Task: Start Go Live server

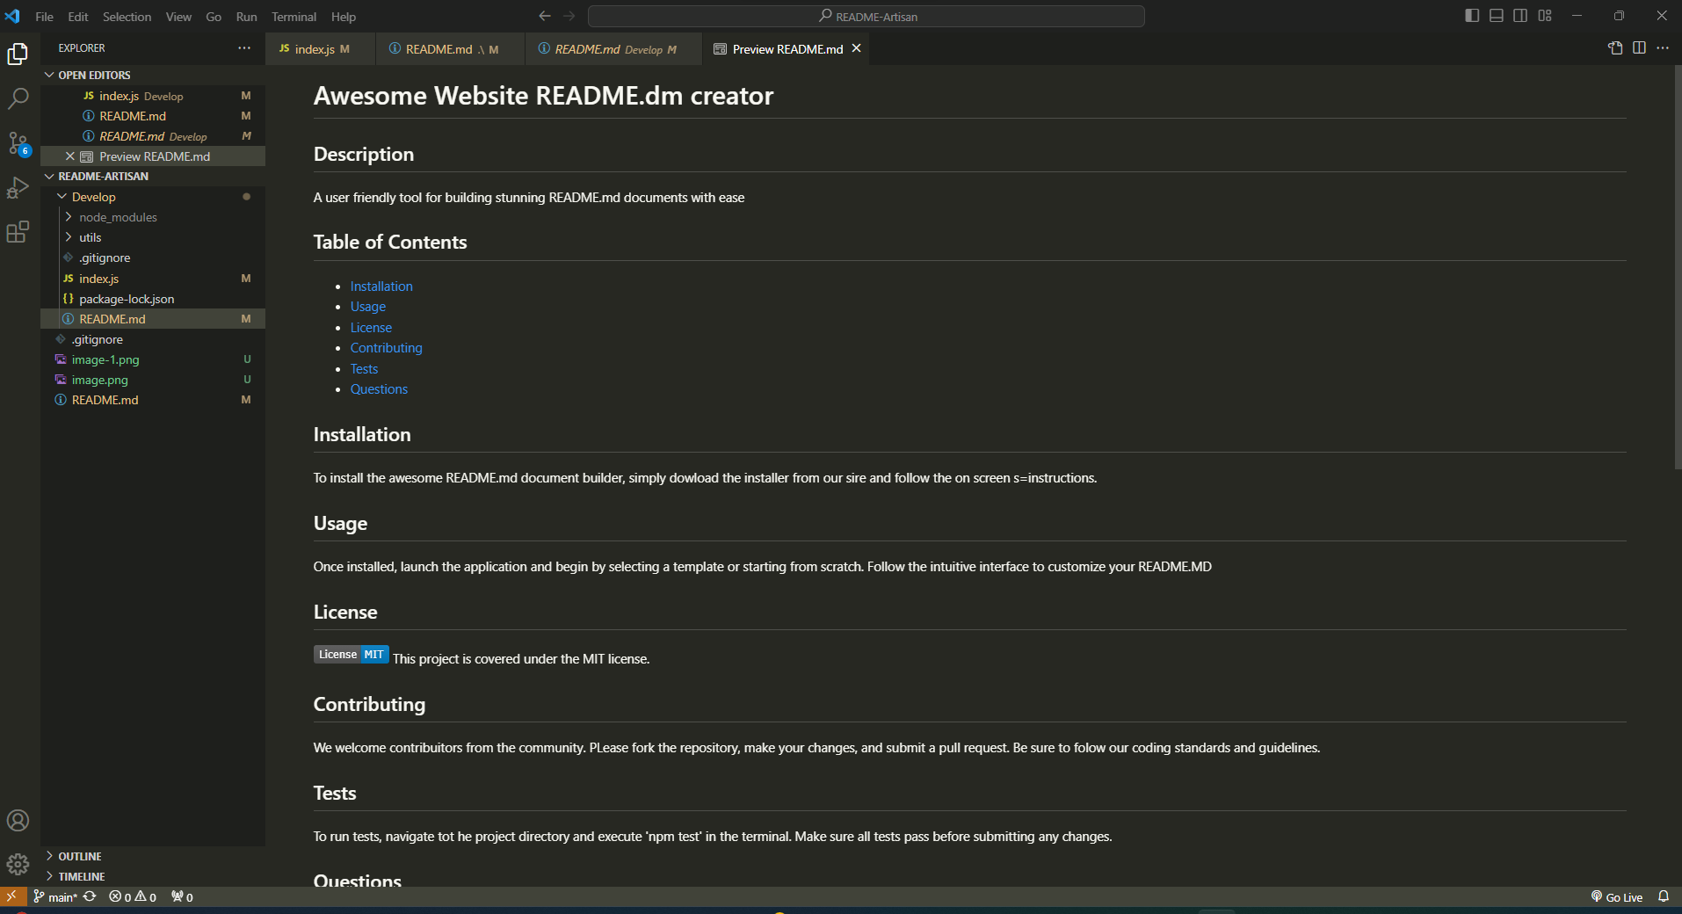Action: tap(1617, 896)
